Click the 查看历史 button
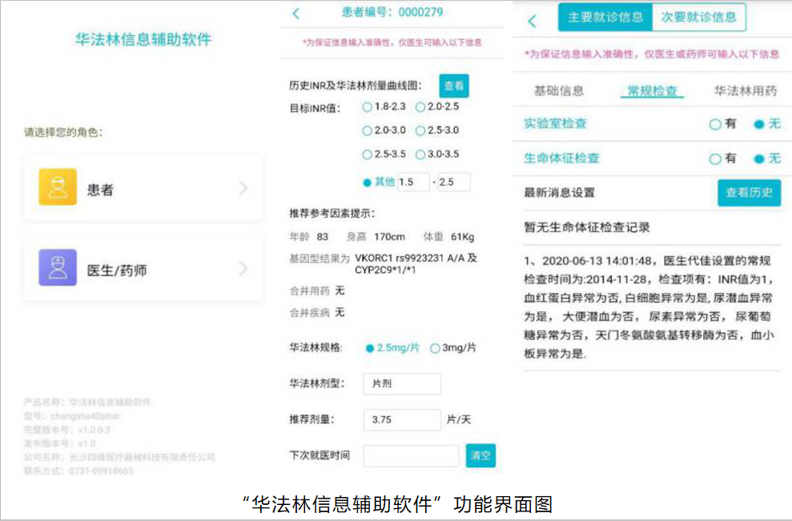The width and height of the screenshot is (792, 521). click(748, 193)
